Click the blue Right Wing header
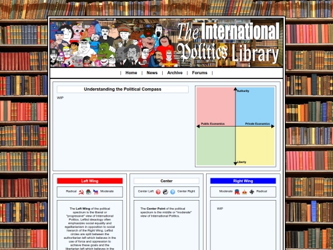The height and width of the screenshot is (250, 333). pyautogui.click(x=243, y=181)
